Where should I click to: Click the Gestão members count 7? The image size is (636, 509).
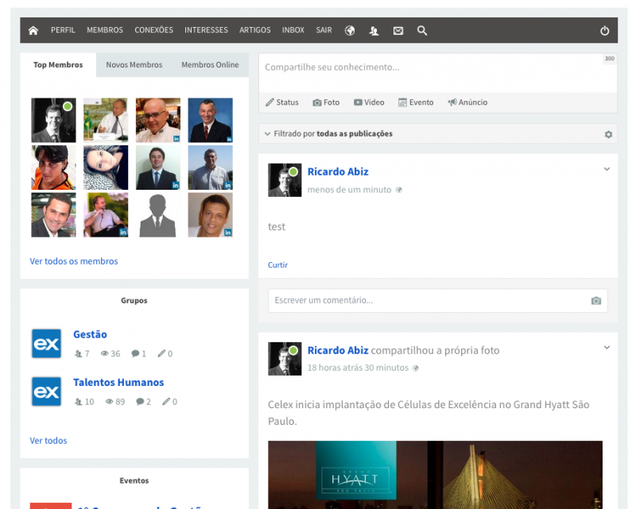pos(82,354)
